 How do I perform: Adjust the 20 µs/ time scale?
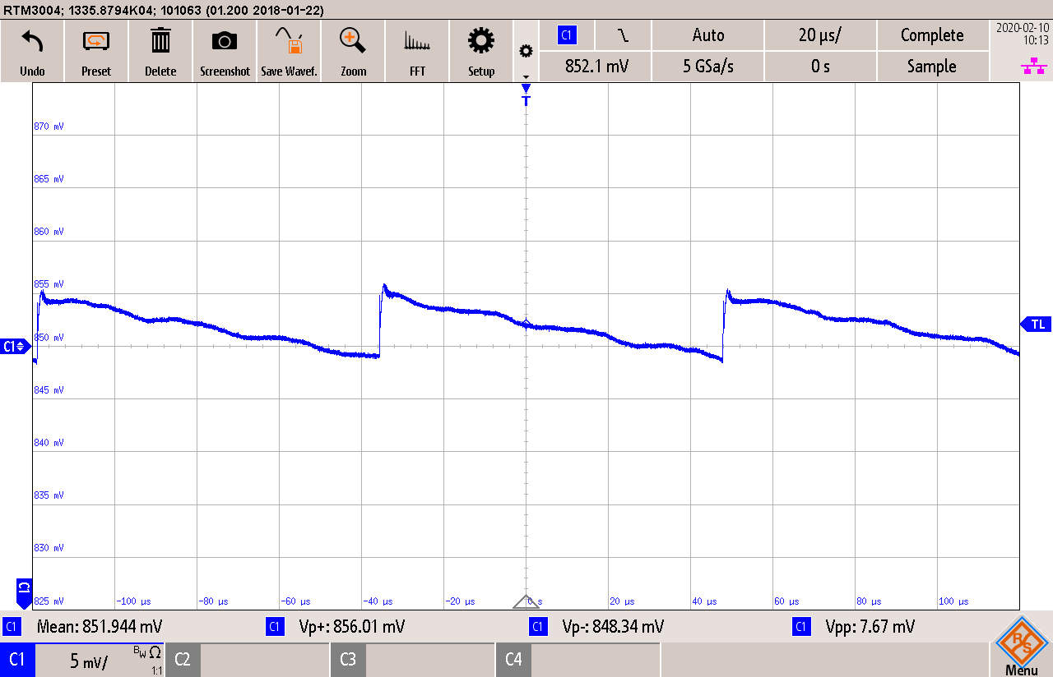(x=820, y=35)
